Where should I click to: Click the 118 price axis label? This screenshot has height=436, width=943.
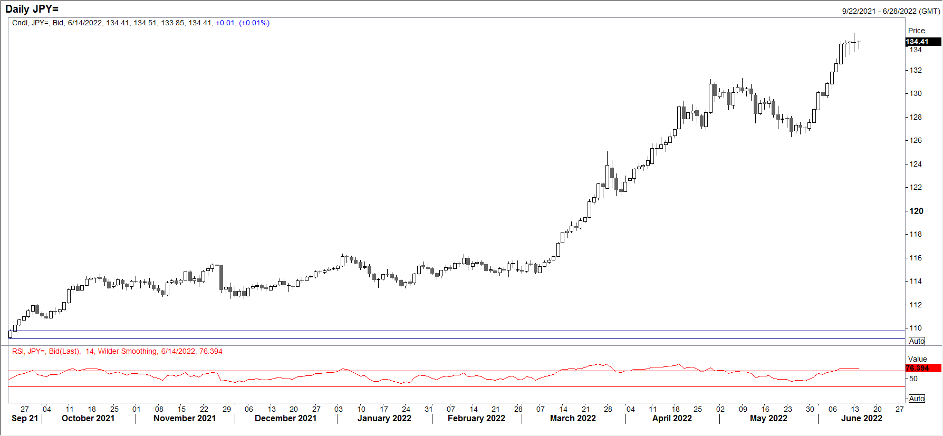pyautogui.click(x=916, y=234)
